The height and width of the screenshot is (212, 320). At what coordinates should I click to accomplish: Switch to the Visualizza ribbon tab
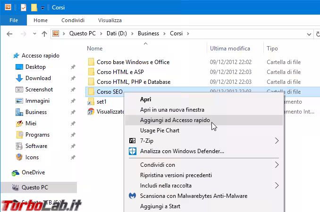tap(110, 20)
